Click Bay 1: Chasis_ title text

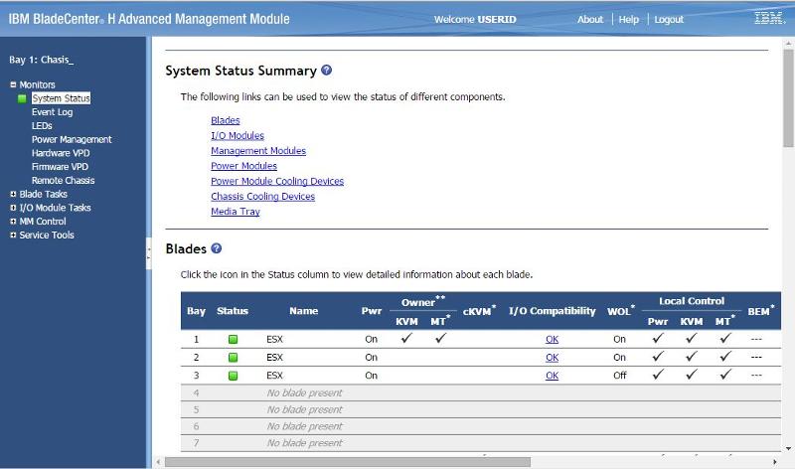(x=41, y=60)
